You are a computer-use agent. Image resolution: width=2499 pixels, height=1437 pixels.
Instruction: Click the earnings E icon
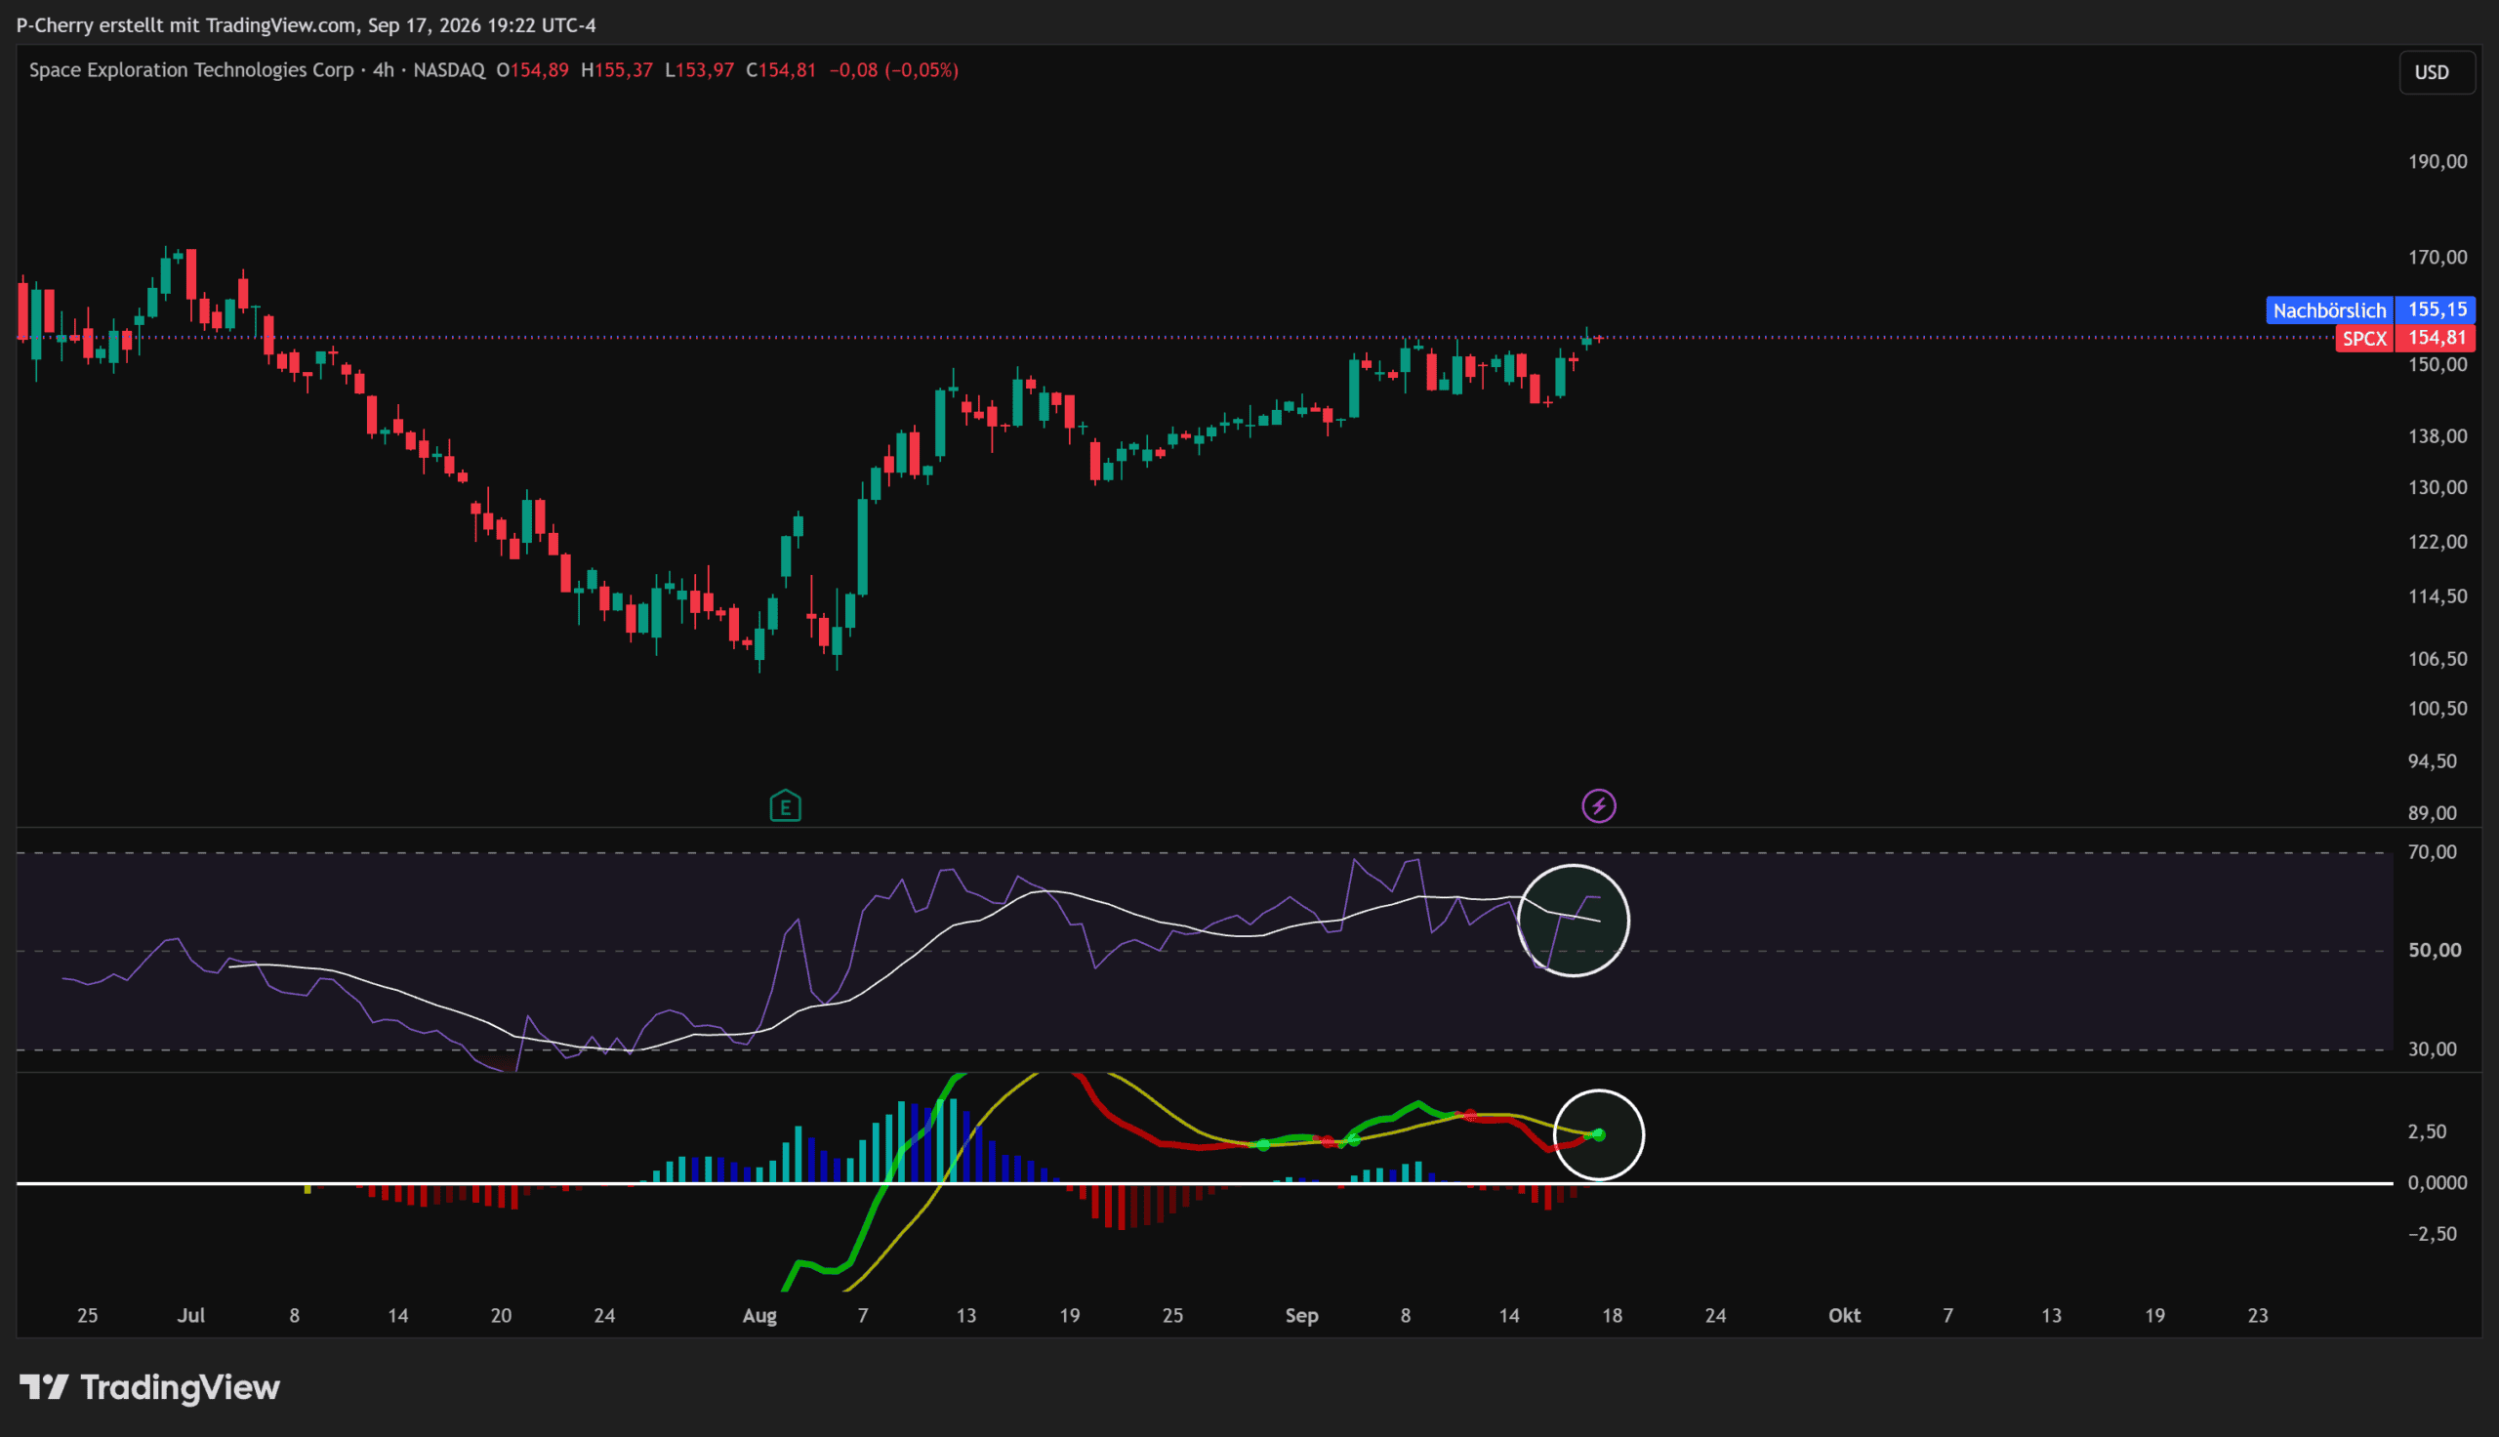click(x=785, y=806)
